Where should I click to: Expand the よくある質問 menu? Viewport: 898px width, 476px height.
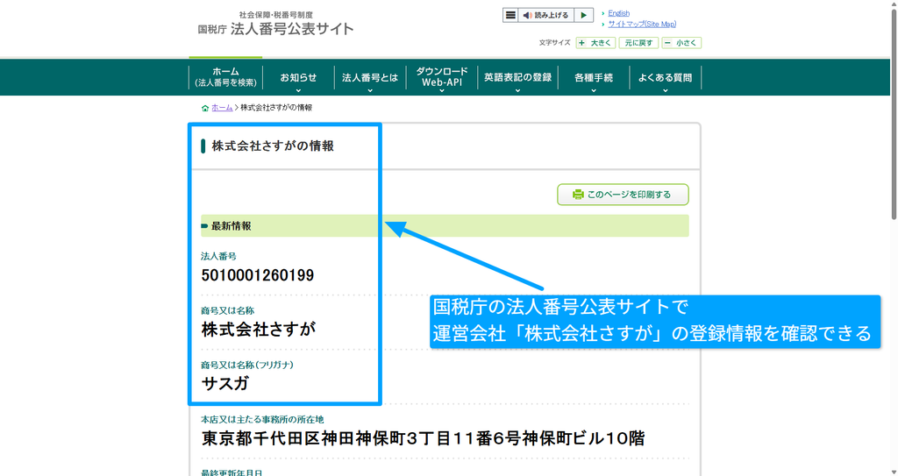[x=665, y=77]
